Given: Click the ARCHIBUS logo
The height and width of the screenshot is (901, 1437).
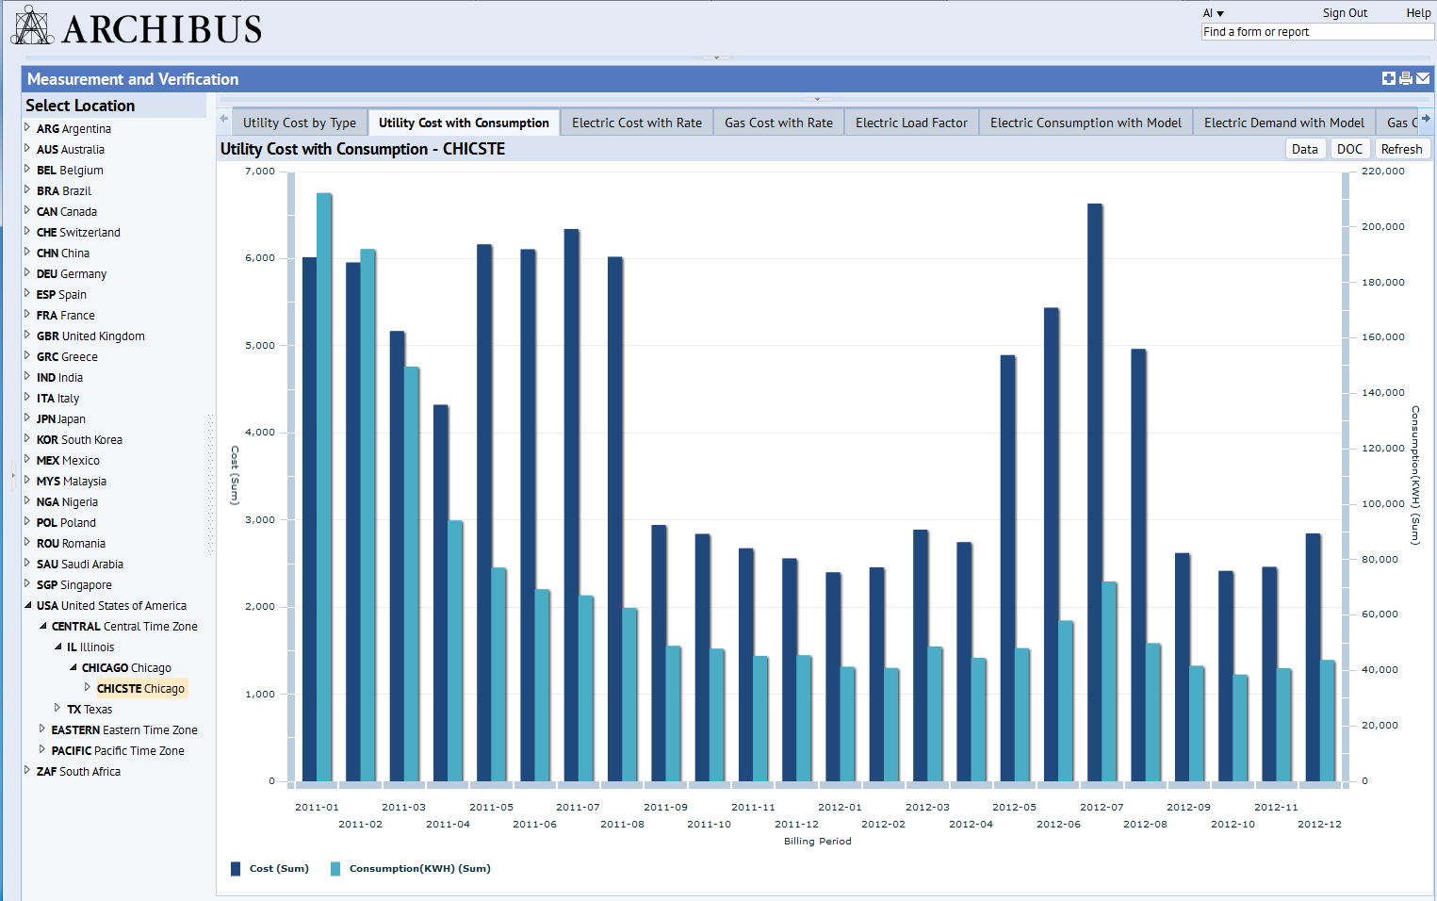Looking at the screenshot, I should tap(137, 27).
